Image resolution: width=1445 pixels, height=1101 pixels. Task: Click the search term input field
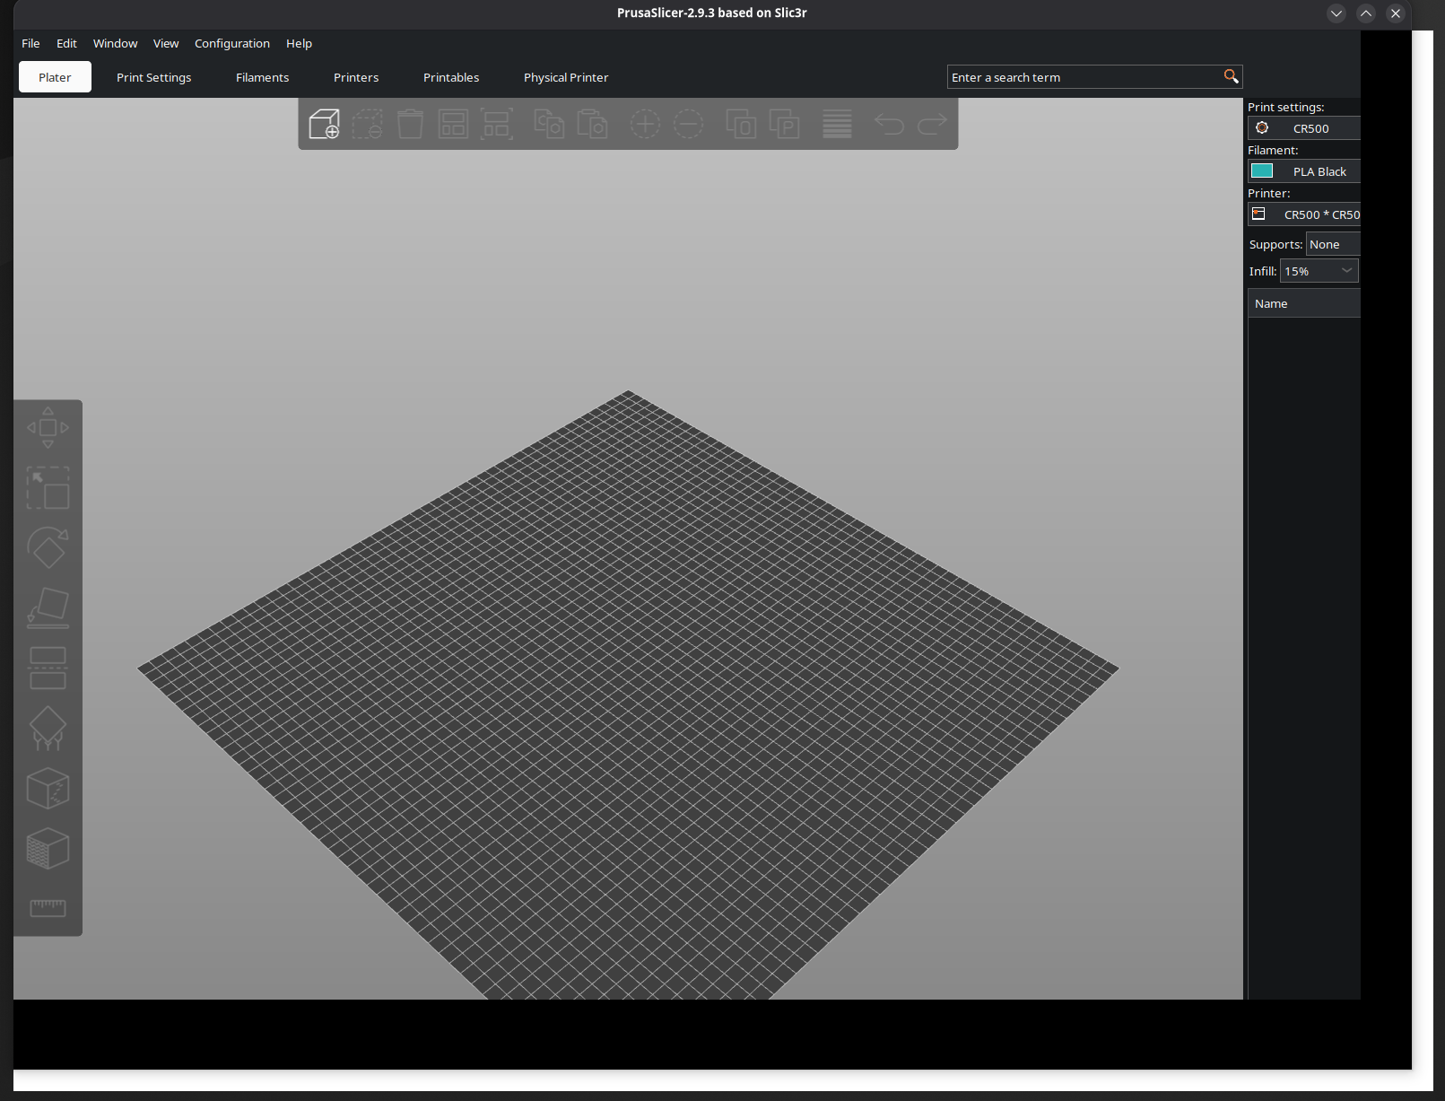(x=1084, y=78)
